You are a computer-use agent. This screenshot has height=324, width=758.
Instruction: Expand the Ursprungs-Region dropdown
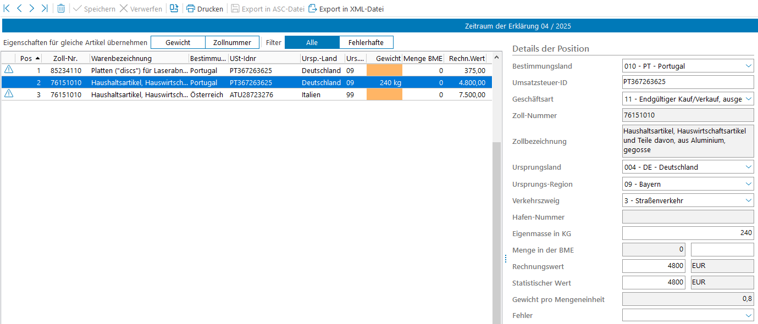pos(748,184)
